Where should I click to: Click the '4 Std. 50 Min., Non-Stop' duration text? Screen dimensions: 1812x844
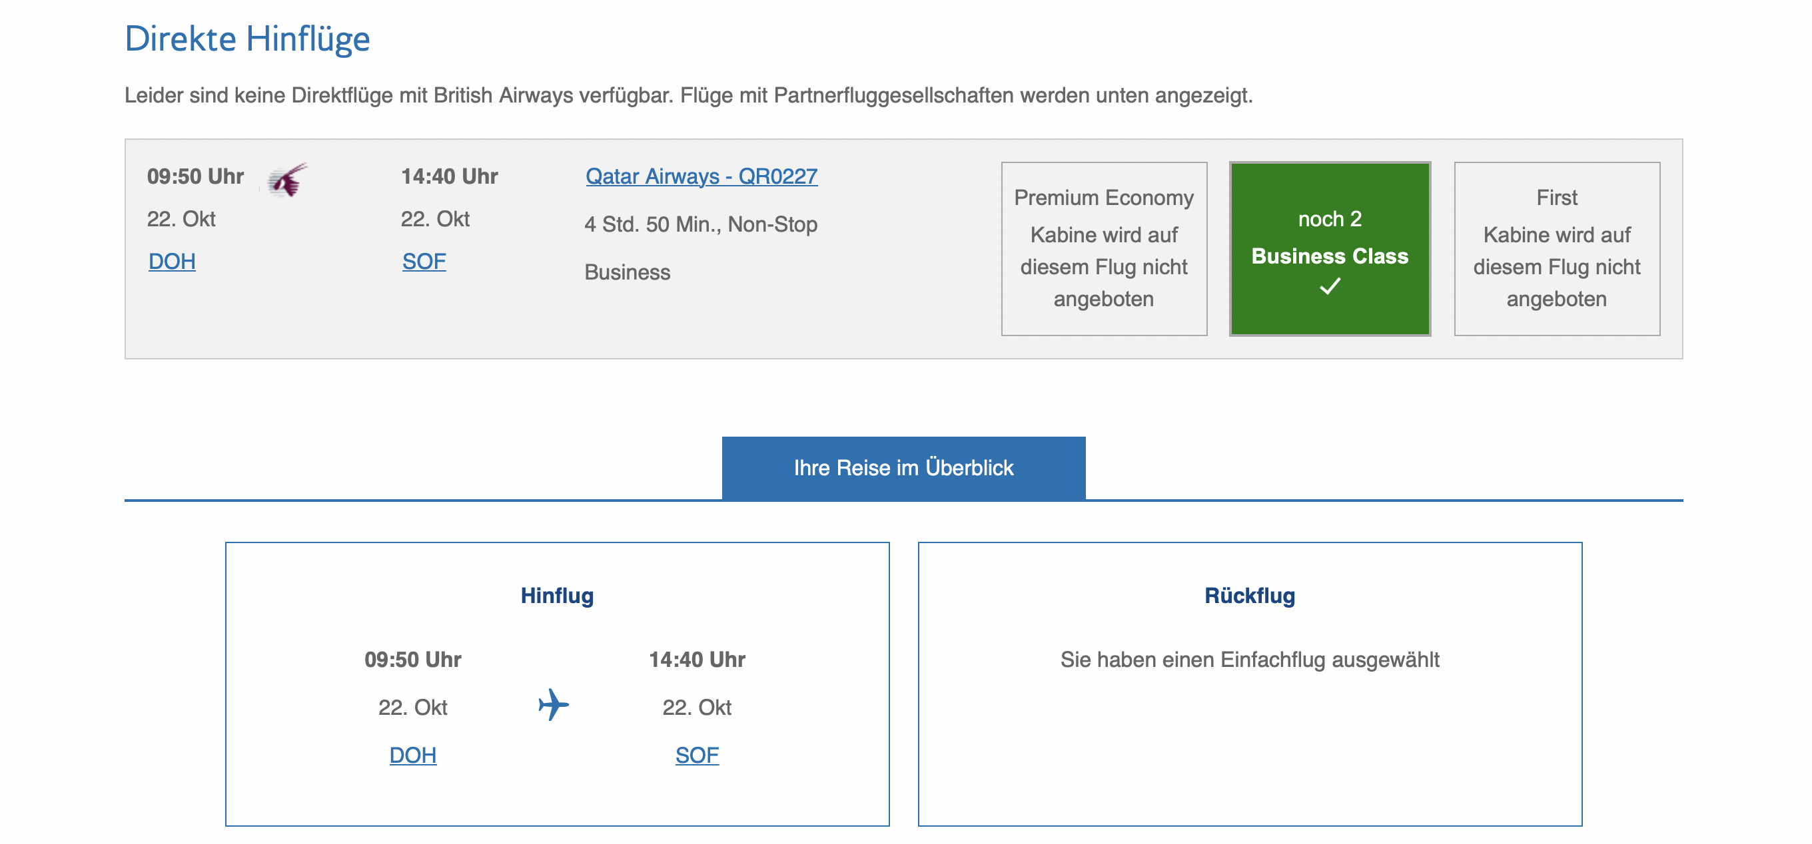click(x=701, y=225)
